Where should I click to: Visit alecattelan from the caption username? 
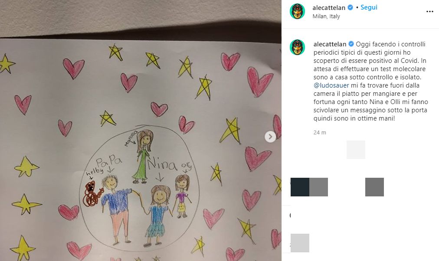330,44
